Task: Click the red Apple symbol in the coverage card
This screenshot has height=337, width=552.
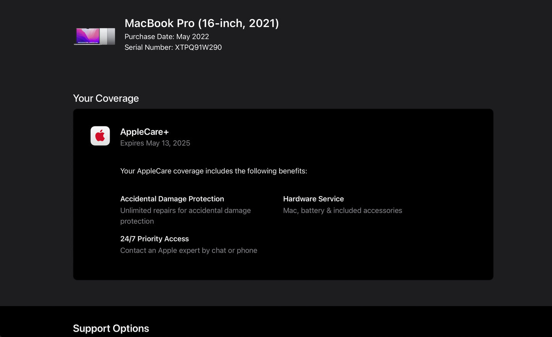Action: point(100,136)
